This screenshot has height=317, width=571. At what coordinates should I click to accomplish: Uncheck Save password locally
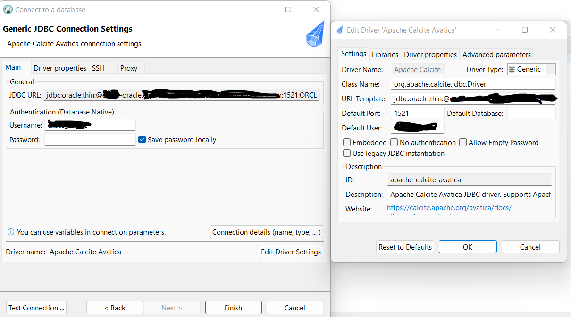[x=142, y=139]
